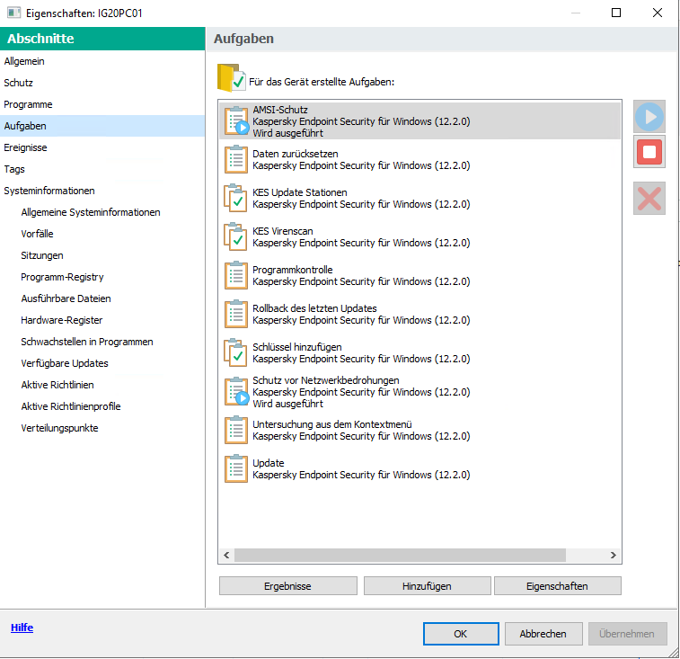
Task: Click the Hinzufügen button
Action: 427,586
